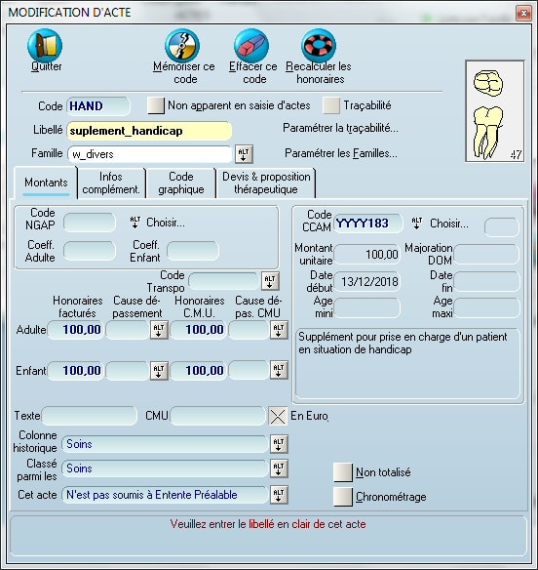
Task: Open the Code Transpo ALT selector
Action: click(270, 281)
